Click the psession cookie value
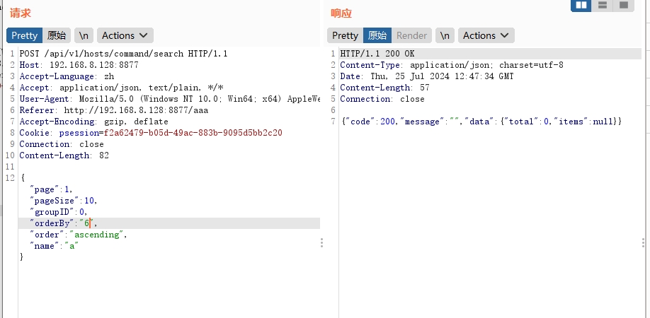Image resolution: width=650 pixels, height=318 pixels. (x=193, y=133)
